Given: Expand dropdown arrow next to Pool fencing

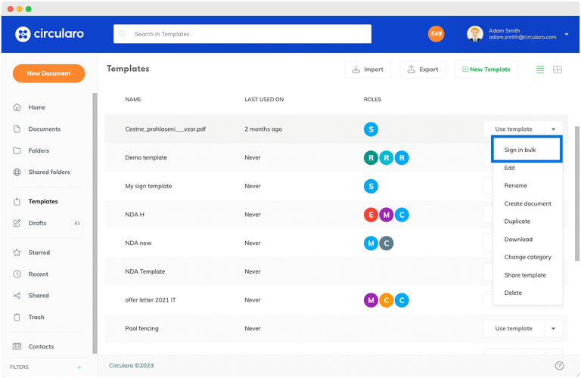Looking at the screenshot, I should tap(553, 329).
